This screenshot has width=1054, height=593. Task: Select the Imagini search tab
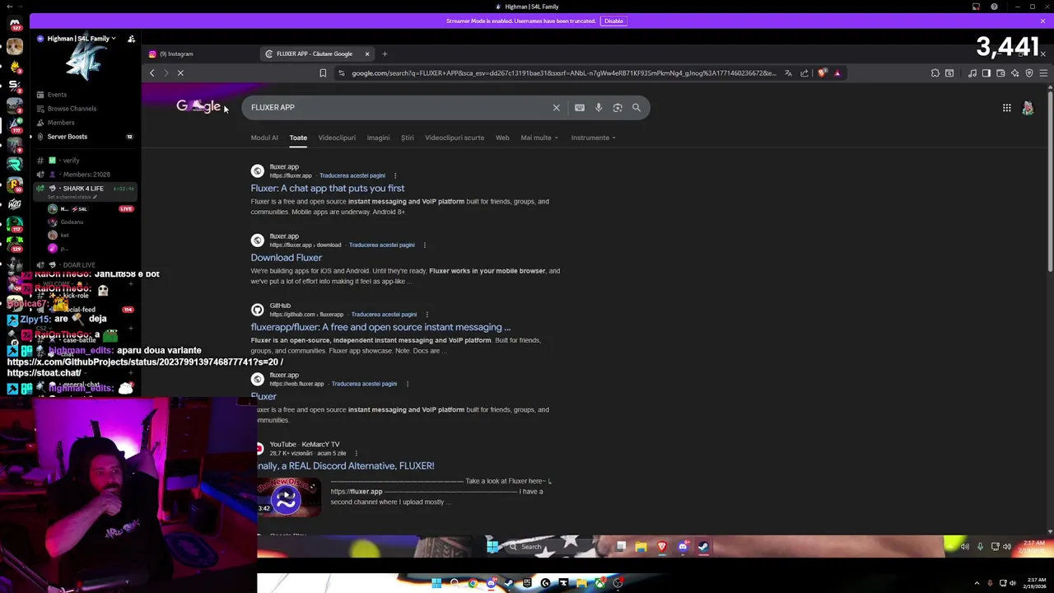coord(378,138)
